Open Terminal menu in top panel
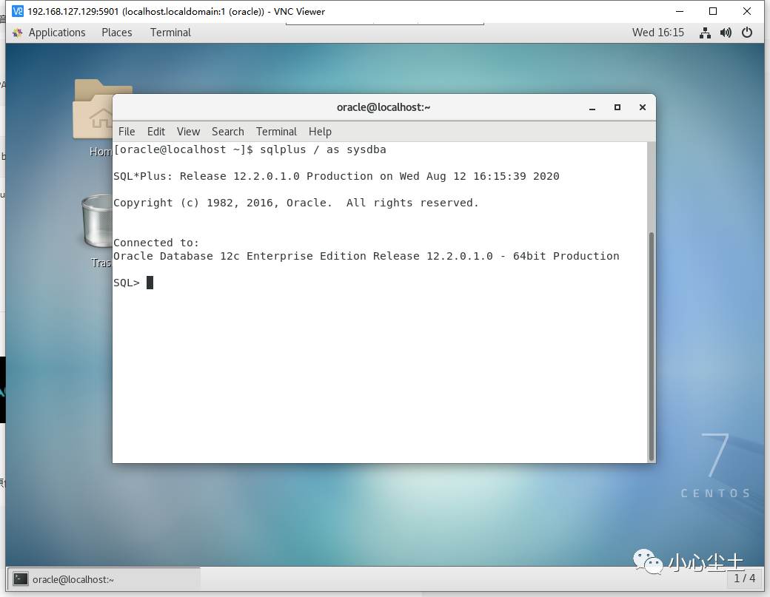 tap(170, 33)
